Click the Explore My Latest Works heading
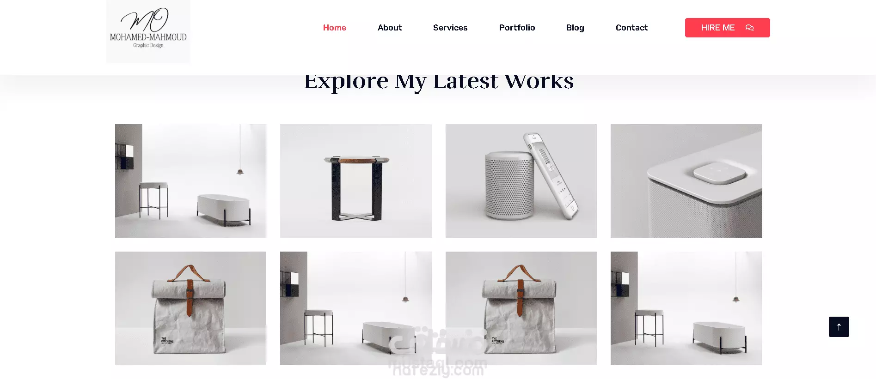The image size is (876, 379). tap(439, 83)
